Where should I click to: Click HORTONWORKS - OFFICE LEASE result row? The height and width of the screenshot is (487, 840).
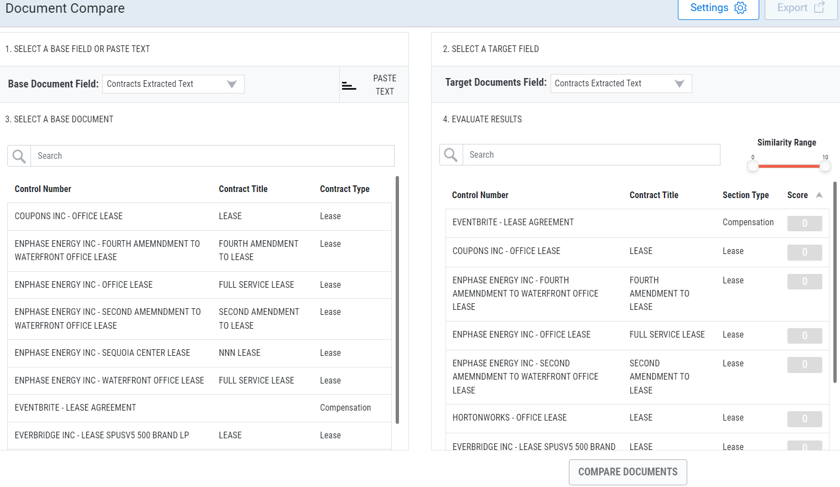pos(637,418)
